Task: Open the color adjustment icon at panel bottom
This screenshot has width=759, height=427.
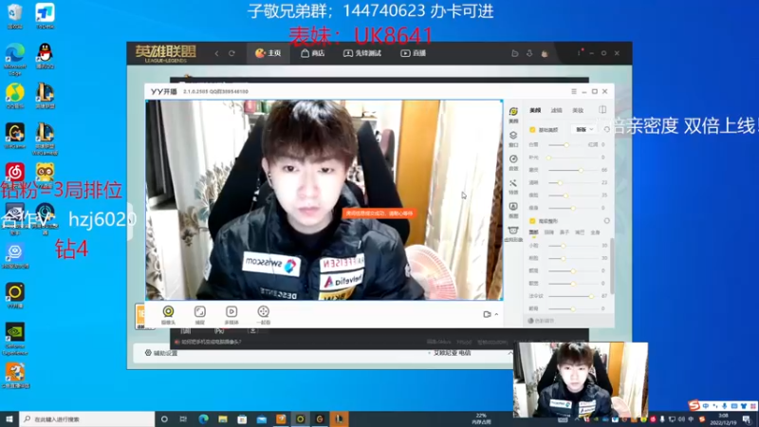Action: tap(531, 321)
